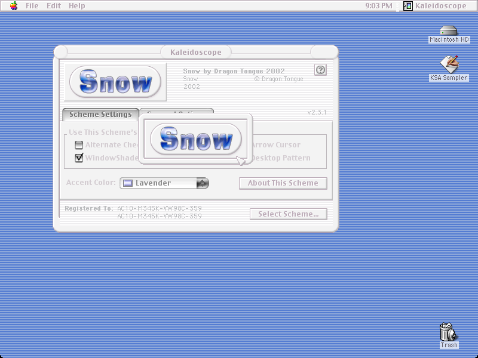Screen dimensions: 478x358
Task: Click the "Snow by Dragon Tongue 2002" text
Action: point(234,71)
